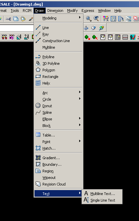Click the scissors Cut toolbar icon
The width and height of the screenshot is (139, 221).
click(x=8, y=19)
